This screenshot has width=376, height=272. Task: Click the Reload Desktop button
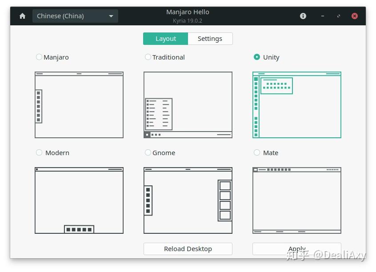point(188,249)
